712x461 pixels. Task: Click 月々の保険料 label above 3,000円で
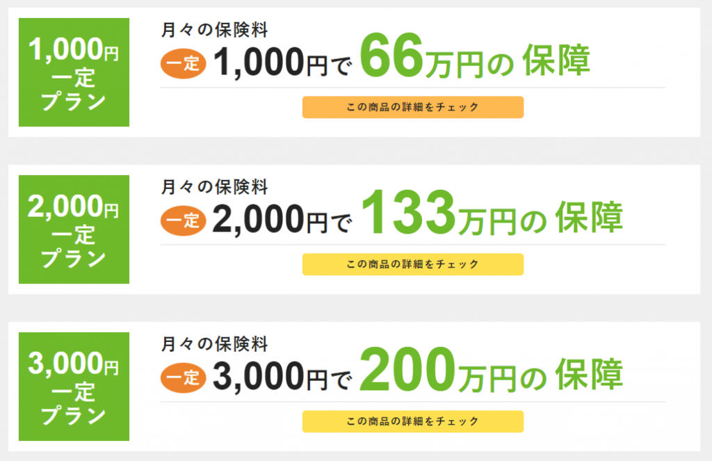coord(214,344)
